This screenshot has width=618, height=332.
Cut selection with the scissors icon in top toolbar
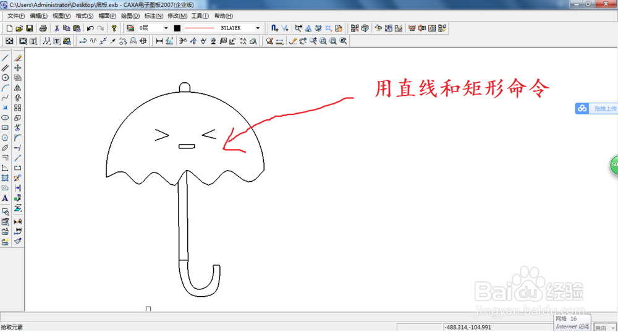[57, 28]
